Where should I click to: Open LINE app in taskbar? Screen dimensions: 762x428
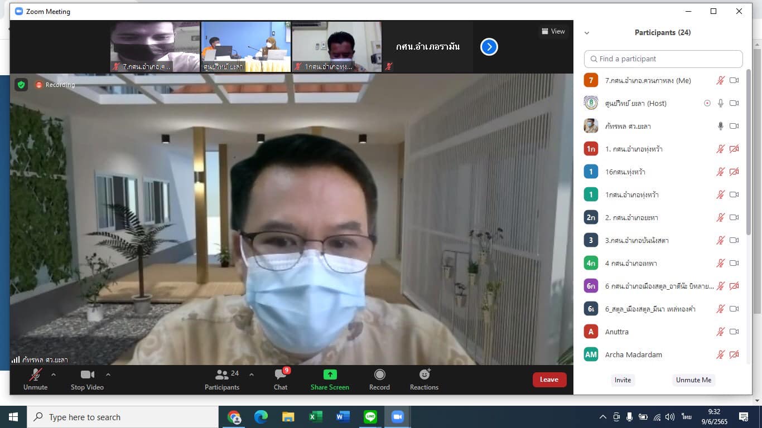pyautogui.click(x=370, y=417)
